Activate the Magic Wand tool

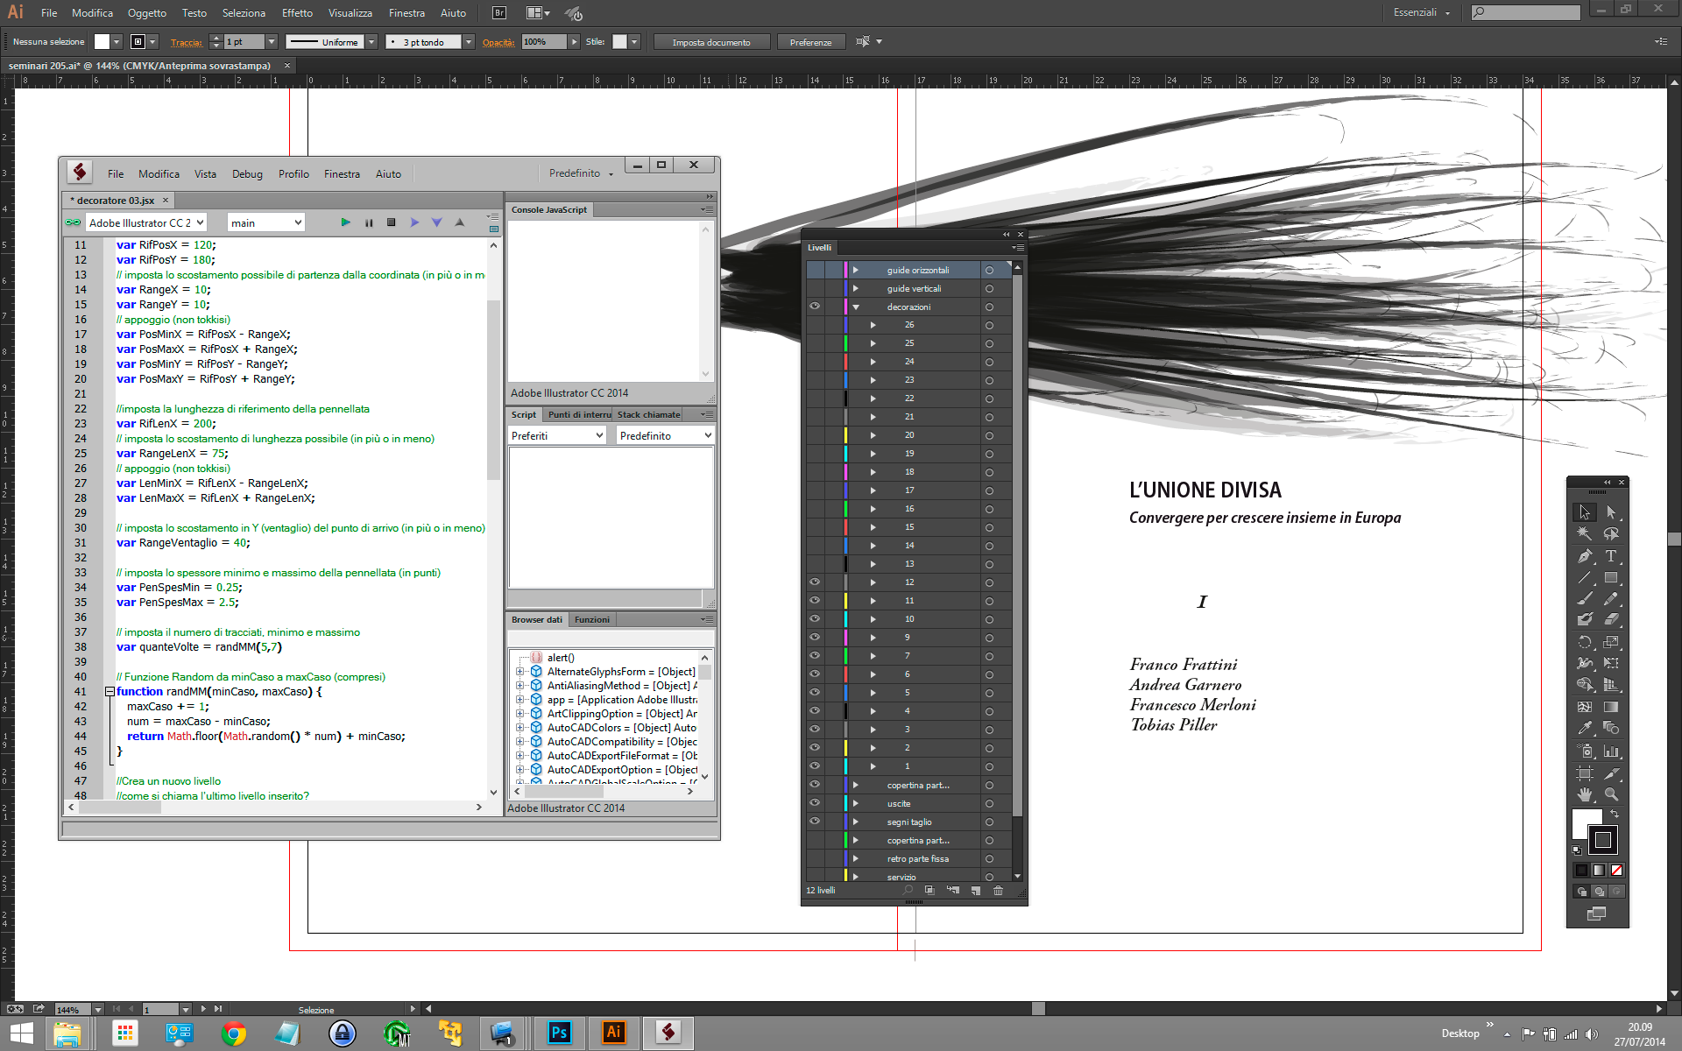click(x=1585, y=533)
